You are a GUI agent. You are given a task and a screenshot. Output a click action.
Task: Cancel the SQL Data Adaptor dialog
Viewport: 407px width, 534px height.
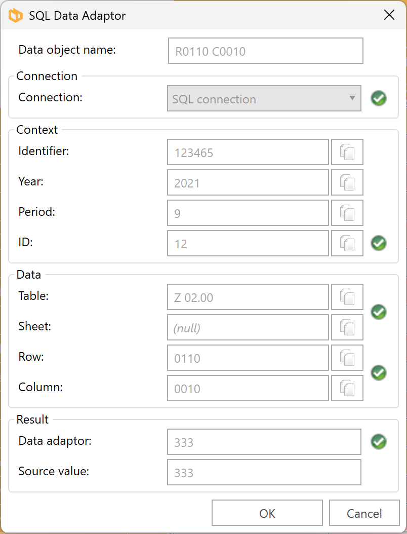[364, 513]
